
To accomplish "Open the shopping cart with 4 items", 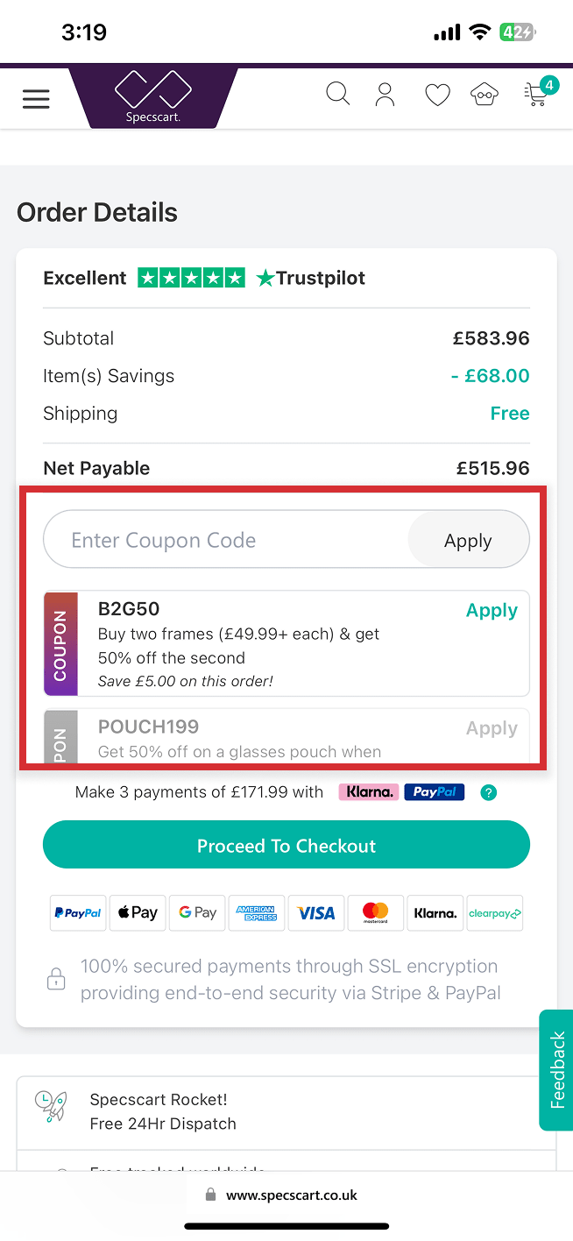I will (536, 93).
